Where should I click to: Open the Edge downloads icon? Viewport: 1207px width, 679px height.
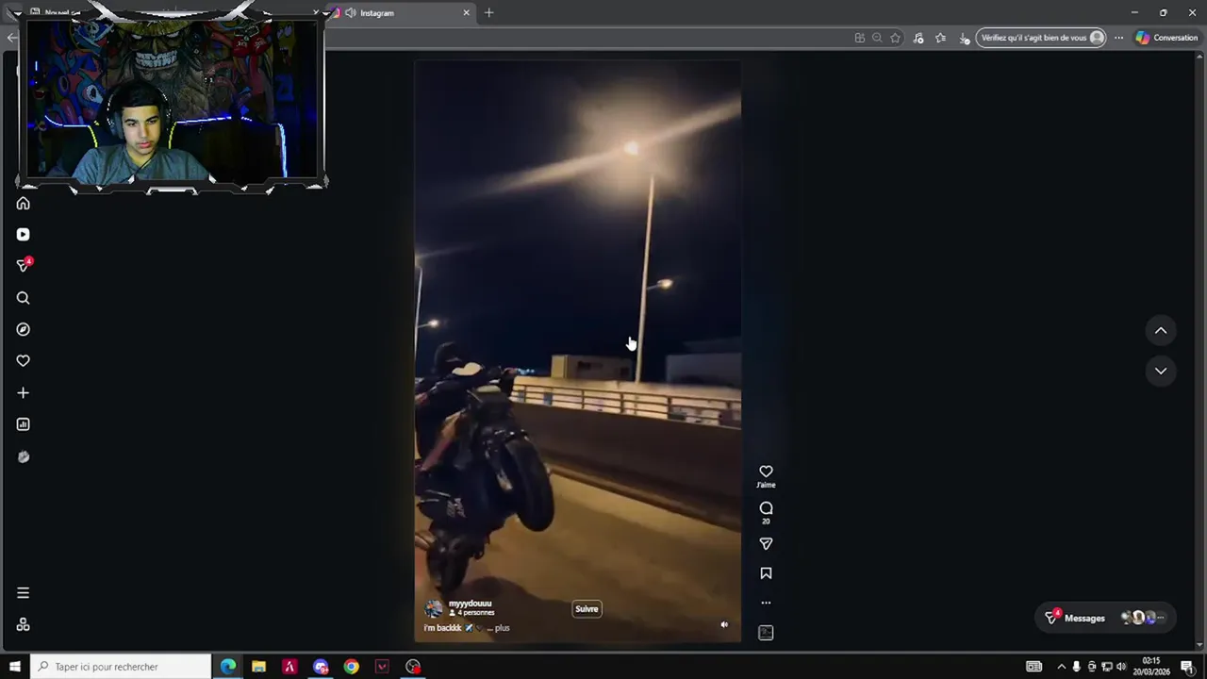[x=964, y=38]
